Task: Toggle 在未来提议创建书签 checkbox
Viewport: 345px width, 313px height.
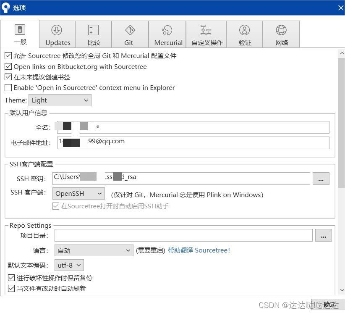Action: click(8, 77)
